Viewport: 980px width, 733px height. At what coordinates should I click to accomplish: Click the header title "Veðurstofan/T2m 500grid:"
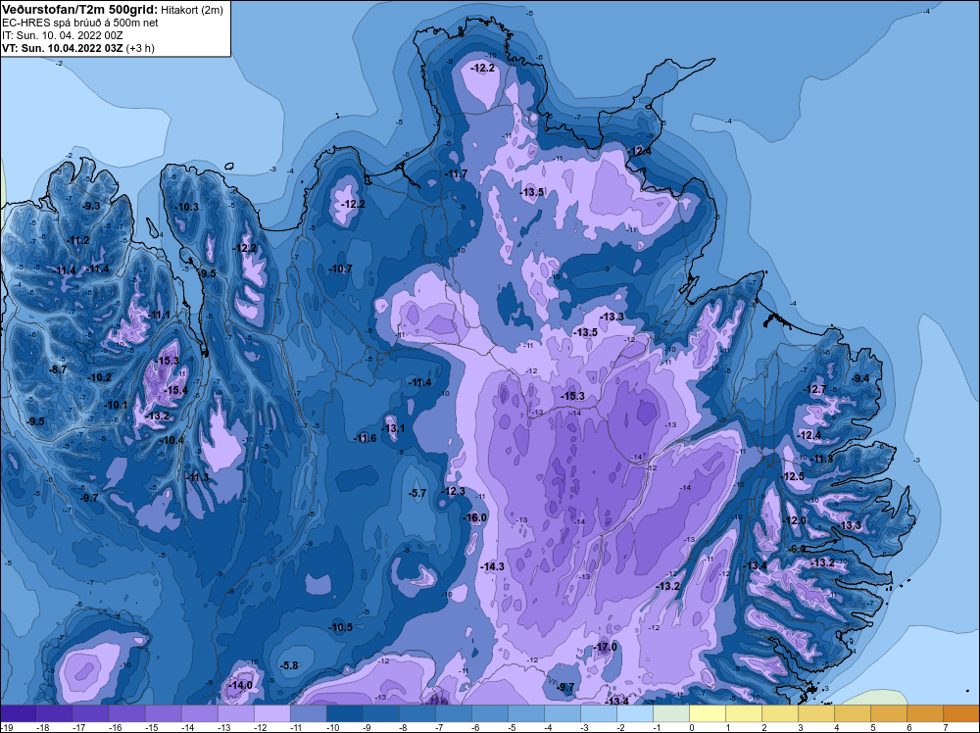click(80, 9)
